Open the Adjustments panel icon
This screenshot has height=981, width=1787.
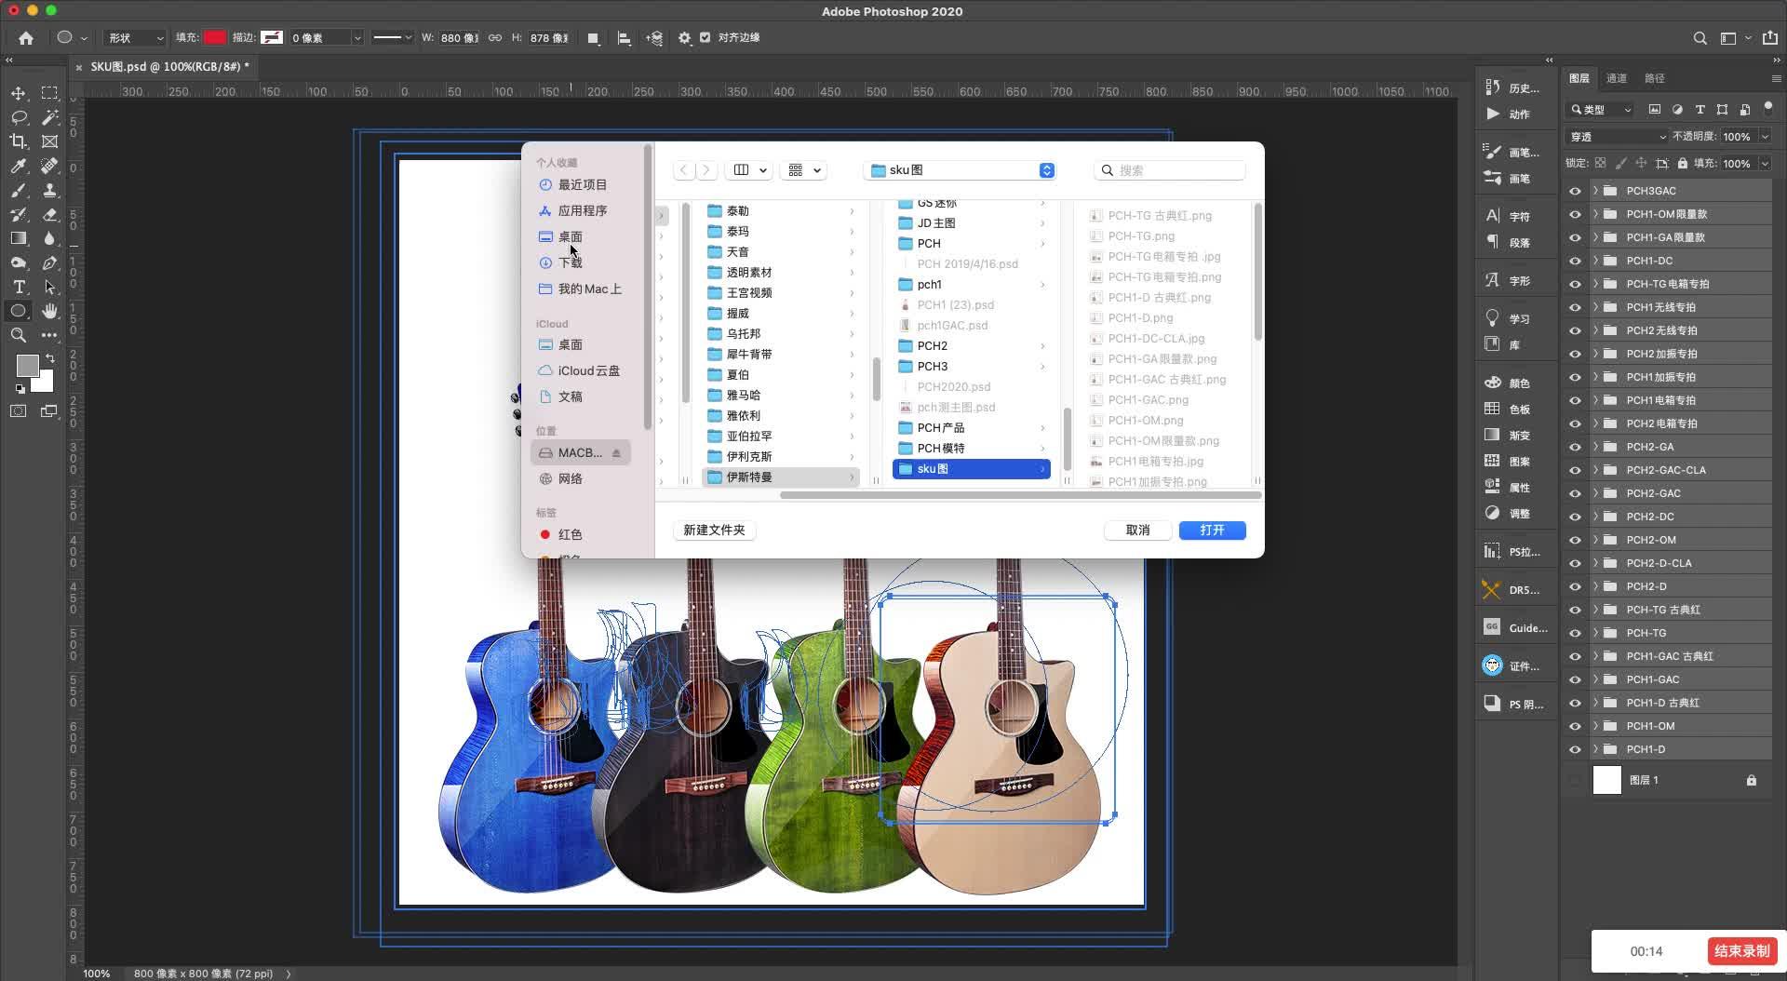tap(1493, 513)
